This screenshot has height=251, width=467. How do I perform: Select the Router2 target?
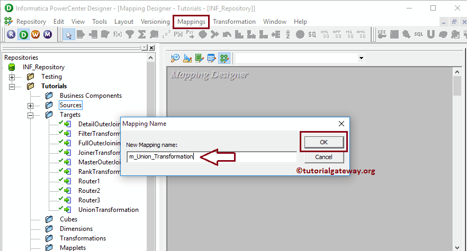pos(89,191)
